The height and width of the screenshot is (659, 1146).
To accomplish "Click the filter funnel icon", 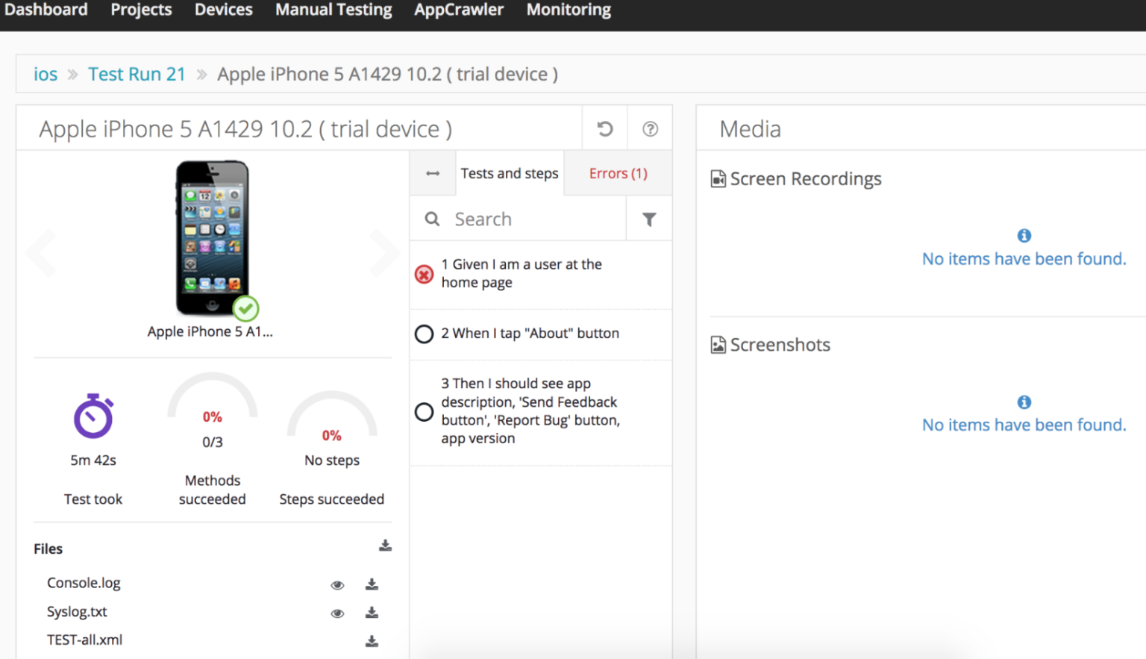I will pyautogui.click(x=649, y=219).
